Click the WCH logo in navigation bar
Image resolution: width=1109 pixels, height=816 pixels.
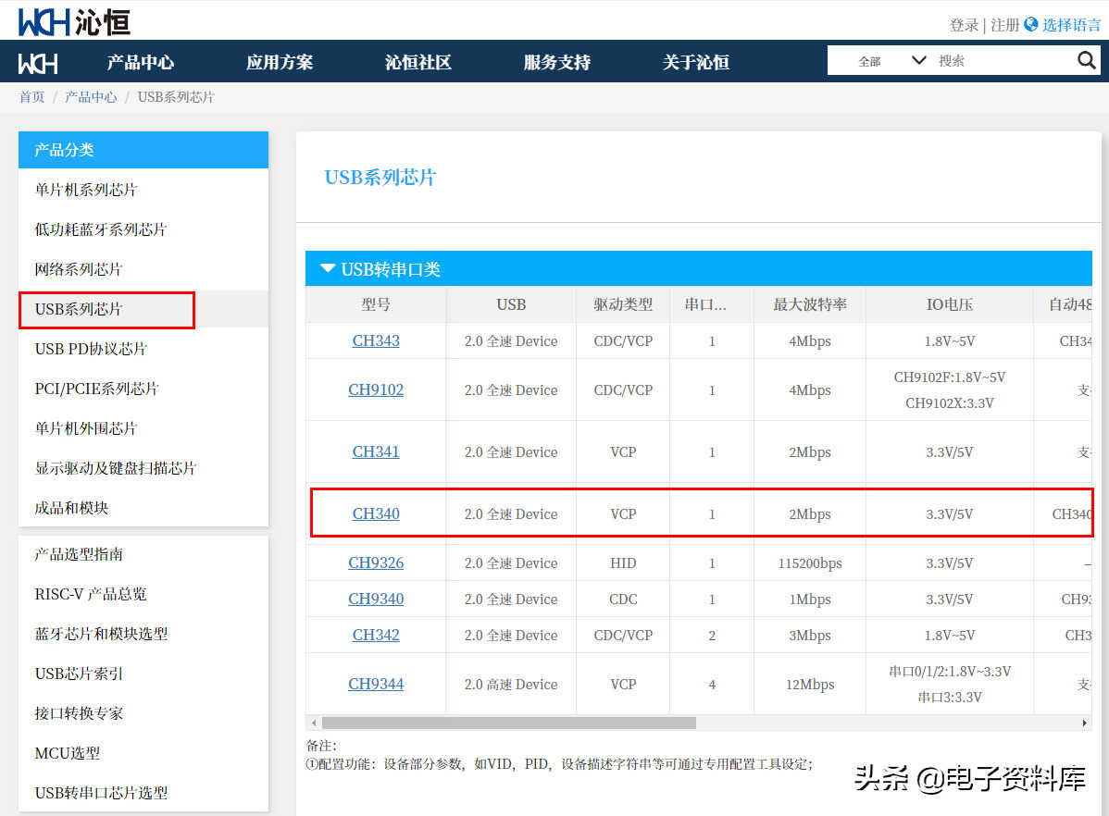point(38,63)
